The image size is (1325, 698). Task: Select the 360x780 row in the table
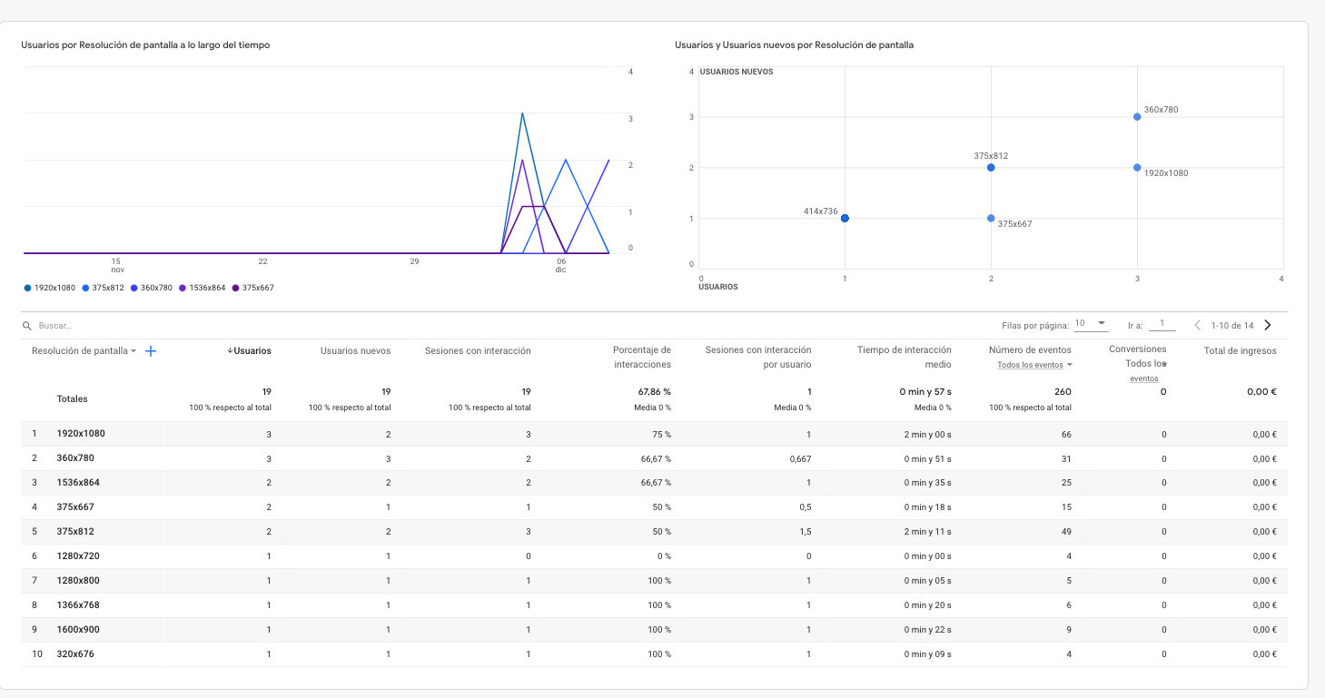pos(654,458)
